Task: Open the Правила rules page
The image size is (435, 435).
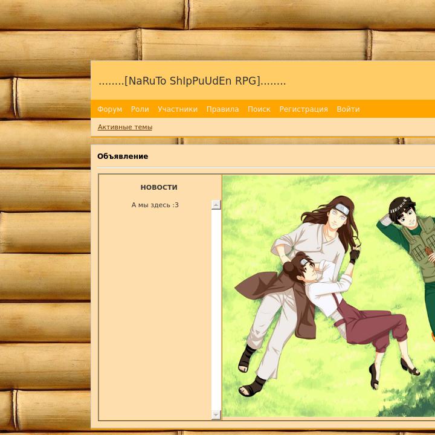Action: click(222, 109)
